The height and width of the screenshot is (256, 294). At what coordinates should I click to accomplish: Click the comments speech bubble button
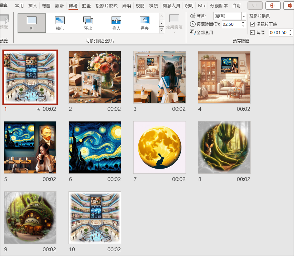[x=255, y=6]
